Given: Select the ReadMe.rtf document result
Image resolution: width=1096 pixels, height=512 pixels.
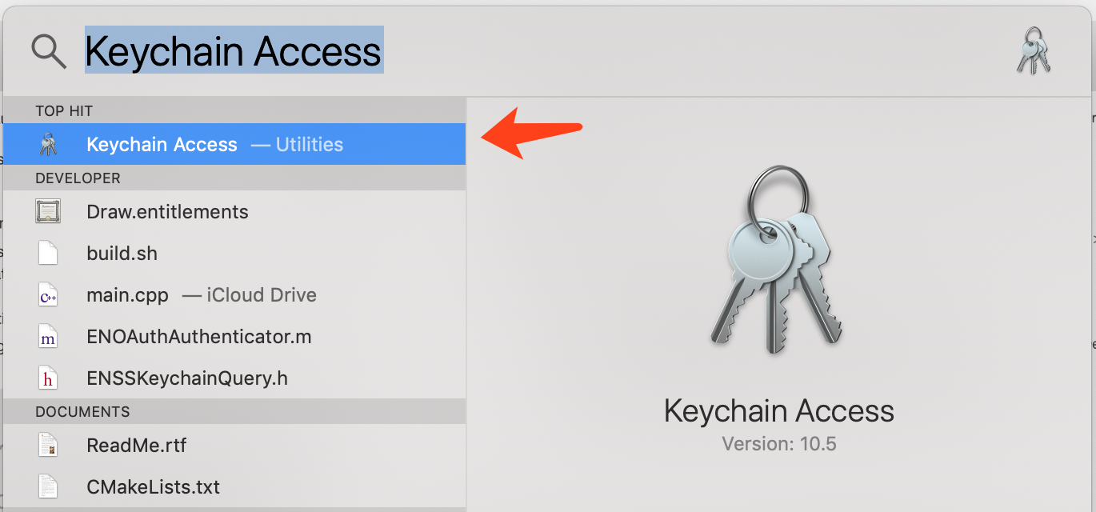Looking at the screenshot, I should [x=136, y=446].
